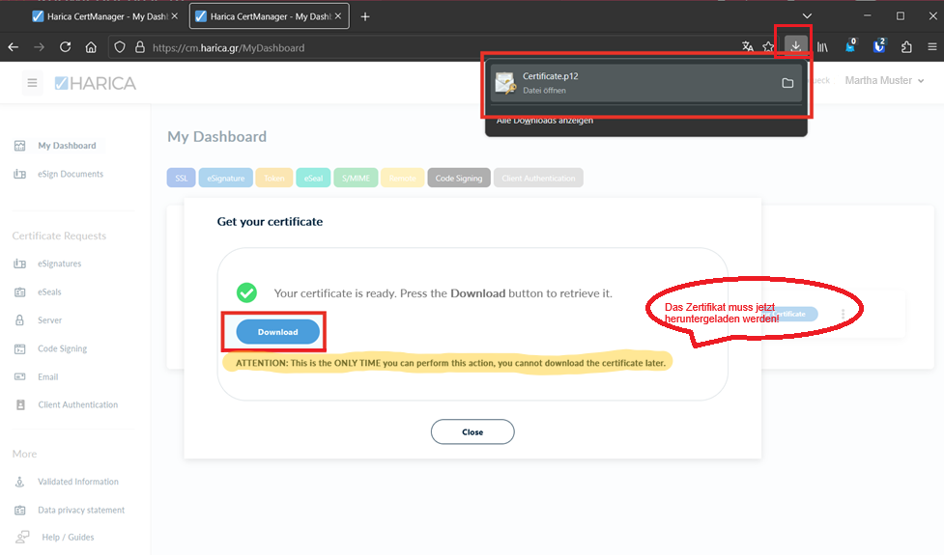Filter by the Client Authentication tag
The image size is (944, 555).
[x=538, y=178]
